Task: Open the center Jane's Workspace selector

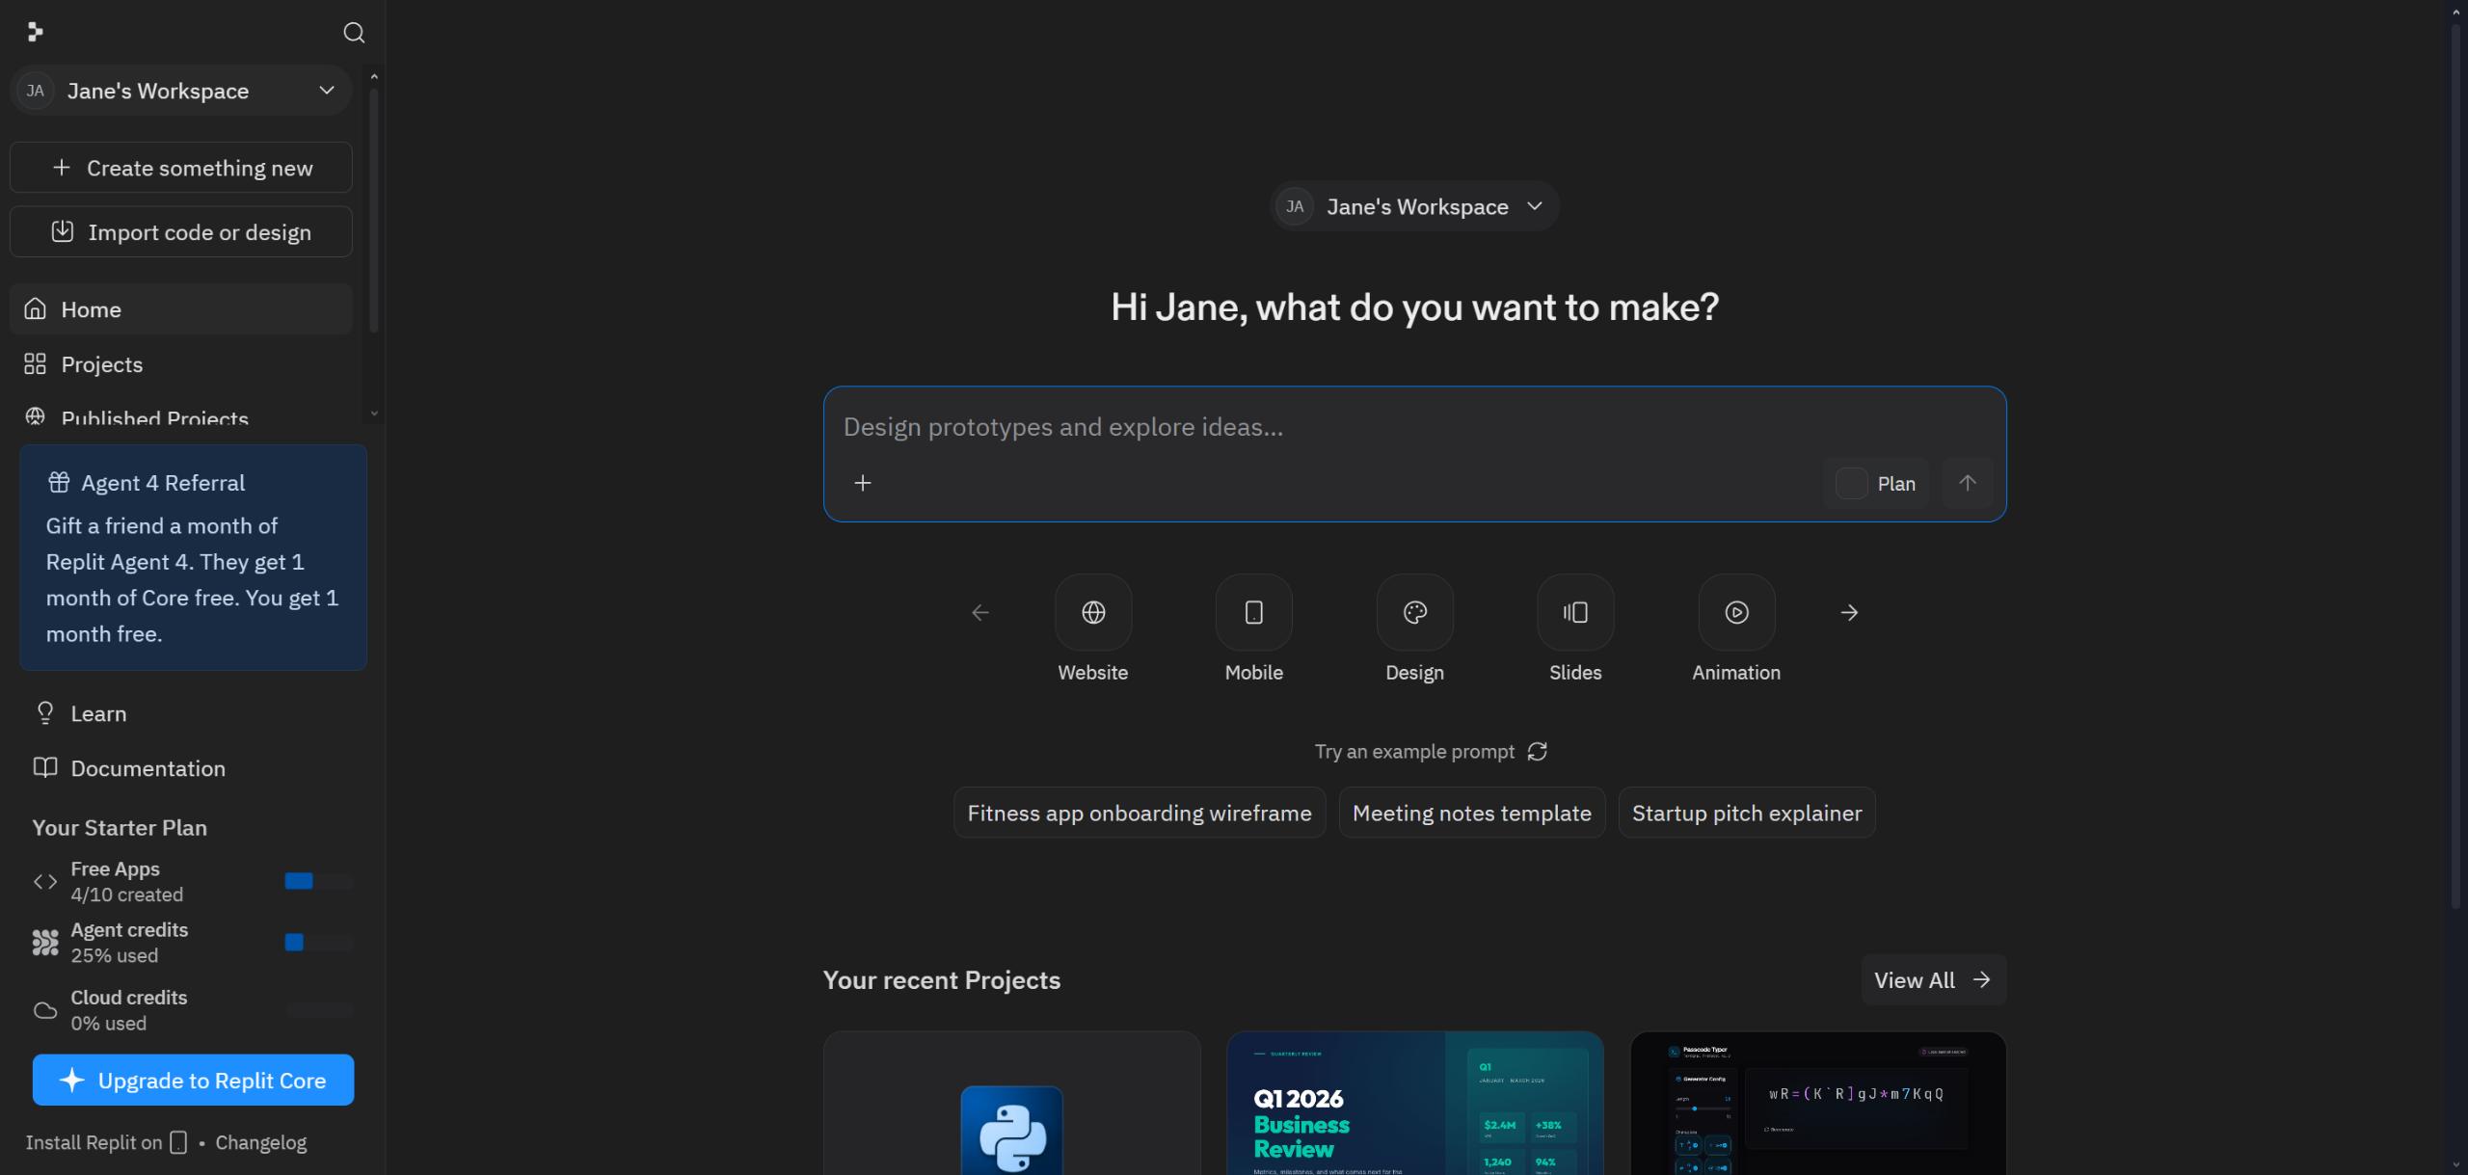Action: point(1414,206)
